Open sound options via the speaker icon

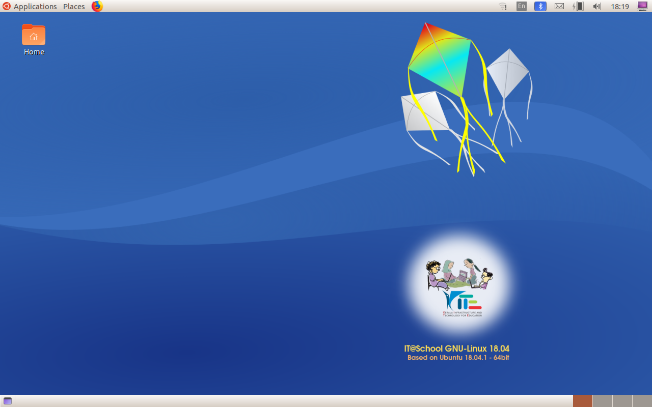(x=596, y=6)
